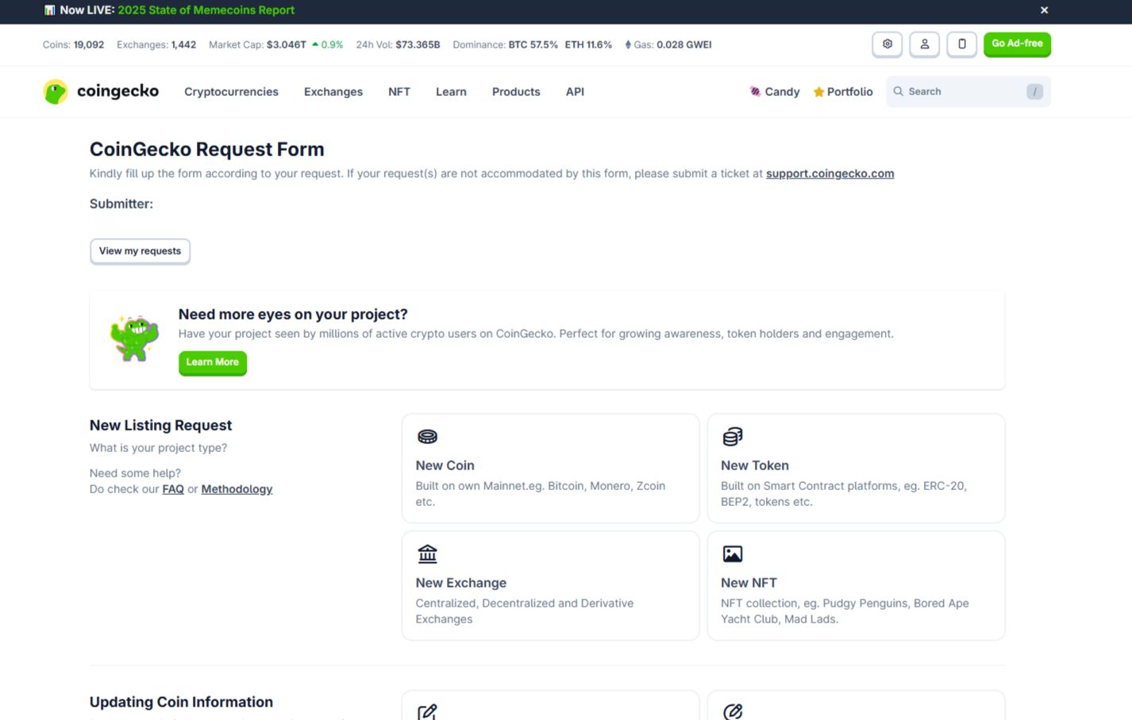The width and height of the screenshot is (1132, 720).
Task: Click the user account icon
Action: [924, 44]
